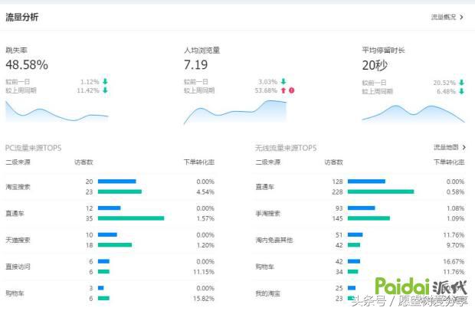Click the red up arrow beside 53.68%
Image resolution: width=475 pixels, height=311 pixels.
[x=283, y=90]
